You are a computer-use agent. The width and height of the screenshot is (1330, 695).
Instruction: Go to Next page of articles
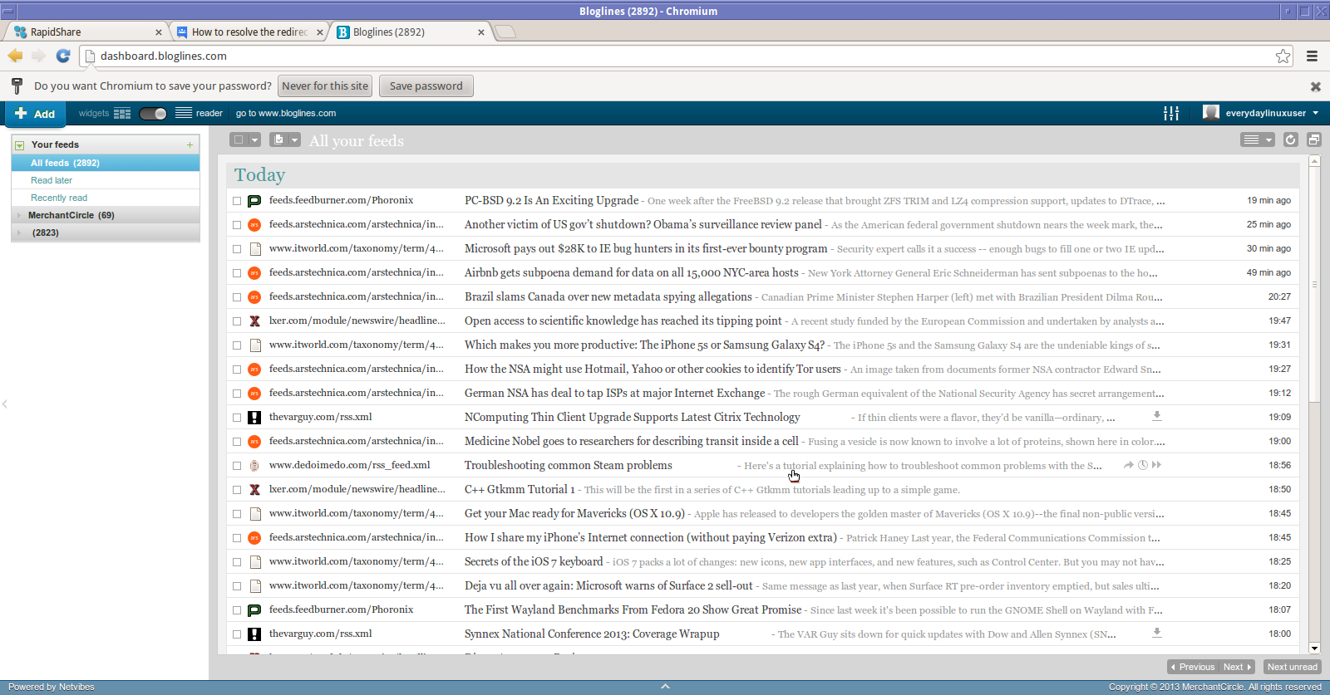click(x=1237, y=667)
